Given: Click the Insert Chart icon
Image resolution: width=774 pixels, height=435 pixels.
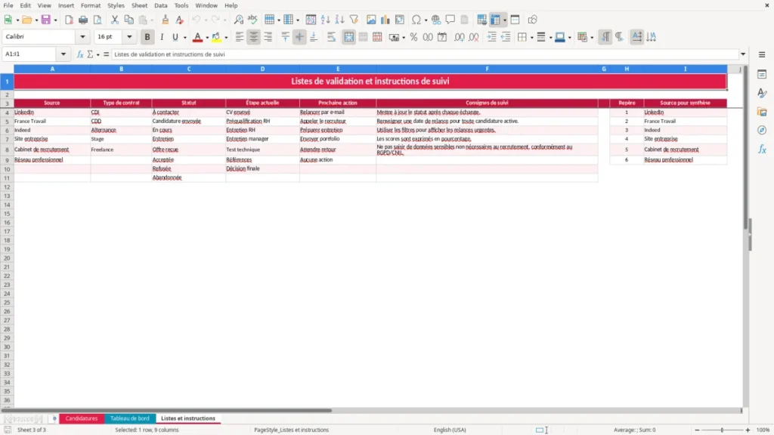Looking at the screenshot, I should point(385,20).
